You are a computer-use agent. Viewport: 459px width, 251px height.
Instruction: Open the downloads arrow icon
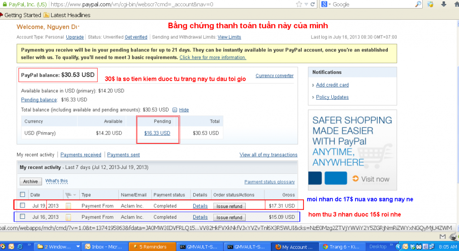point(443,4)
